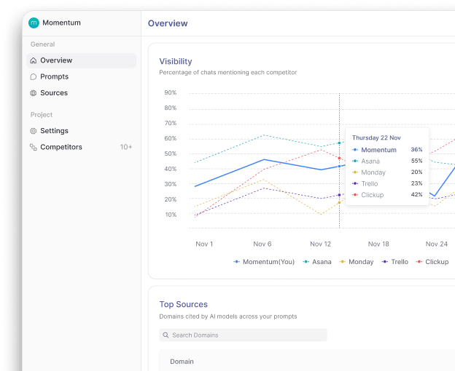Click the red Clickup data point on cursor line
Viewport: 455px width, 371px height.
339,159
